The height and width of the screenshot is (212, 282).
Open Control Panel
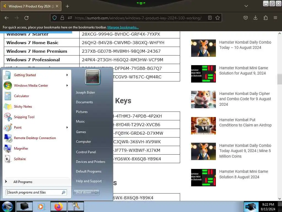[x=86, y=152]
